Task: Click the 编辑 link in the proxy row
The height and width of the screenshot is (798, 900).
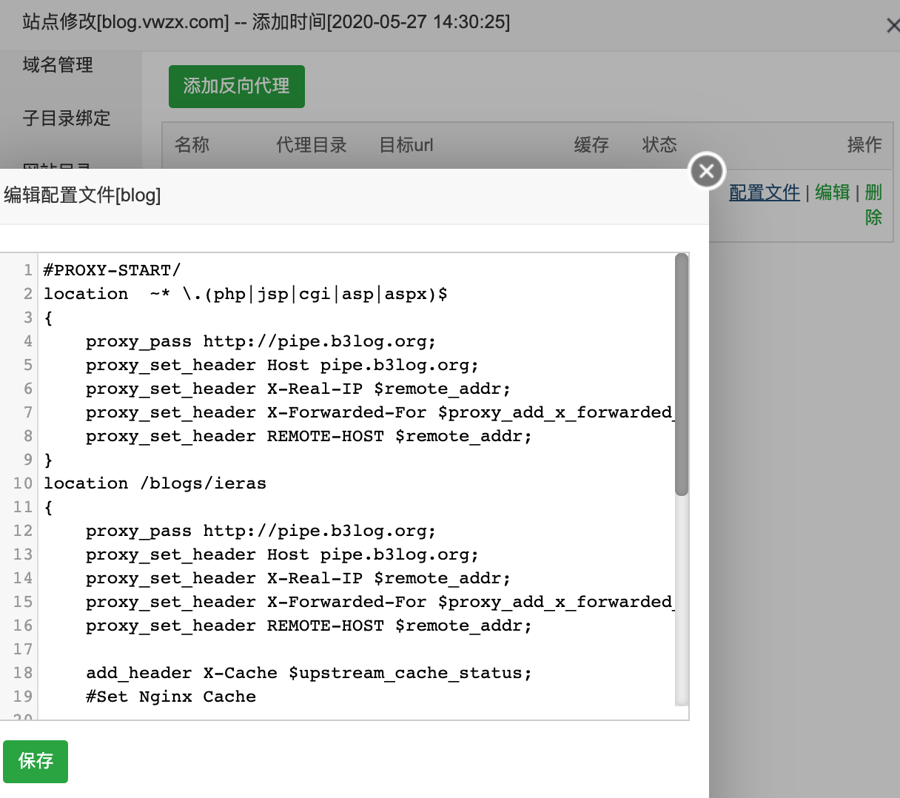Action: point(832,193)
